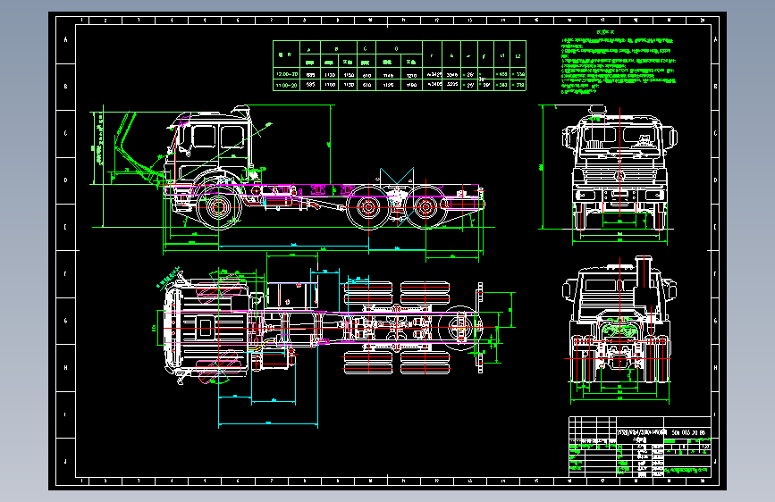Select the cab roof in the top view
775x502 pixels.
[207, 327]
